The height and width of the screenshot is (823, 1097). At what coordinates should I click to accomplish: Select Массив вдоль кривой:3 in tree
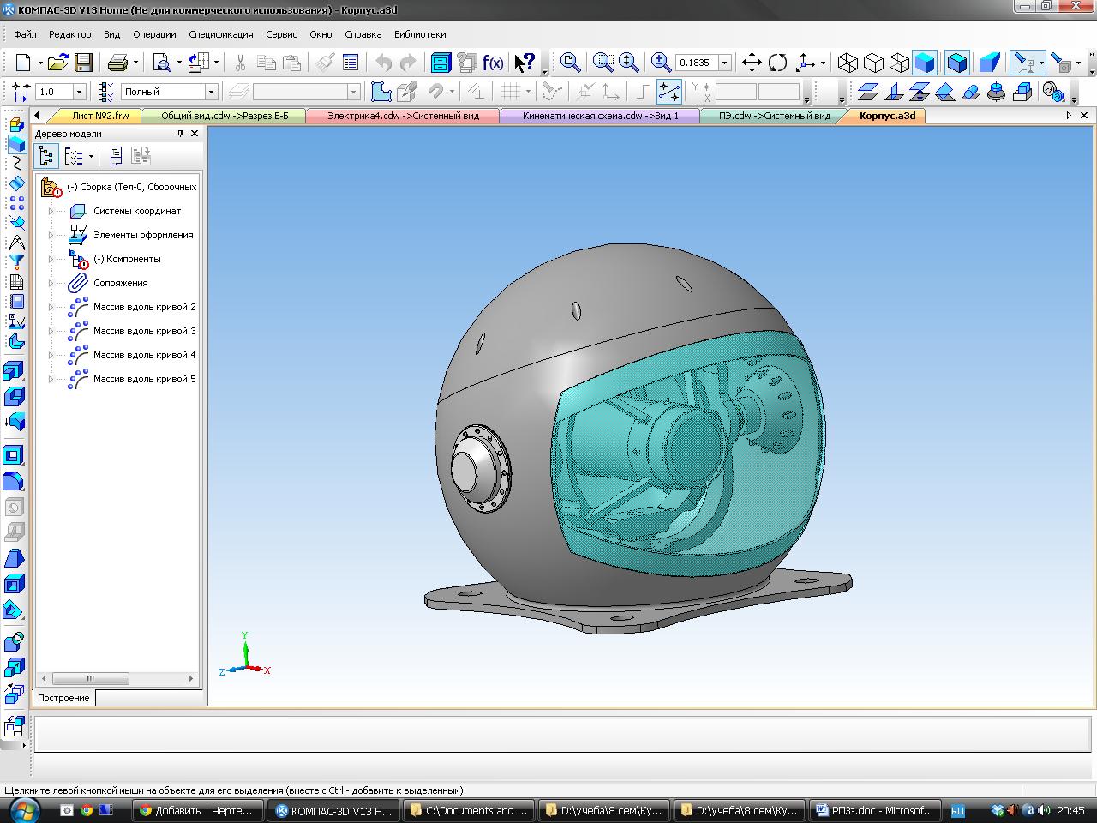click(x=144, y=331)
